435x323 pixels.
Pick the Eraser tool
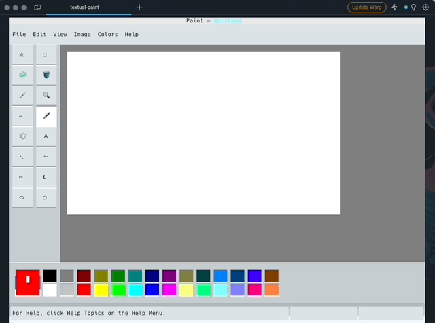click(x=22, y=75)
